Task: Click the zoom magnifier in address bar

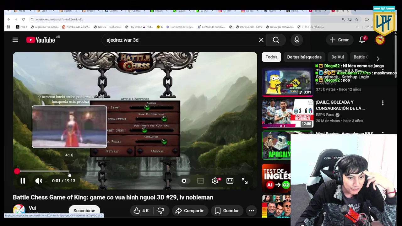Action: tap(343, 19)
